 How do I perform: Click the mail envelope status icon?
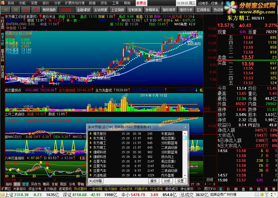[257, 195]
